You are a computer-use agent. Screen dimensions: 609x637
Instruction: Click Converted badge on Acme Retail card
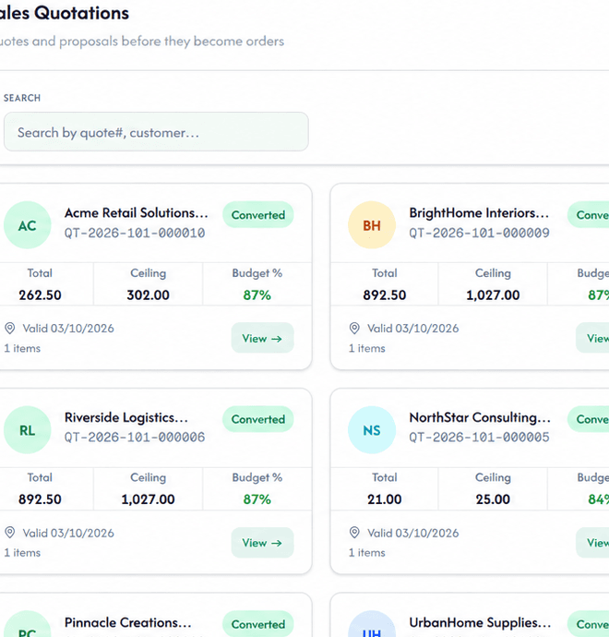[x=258, y=214]
